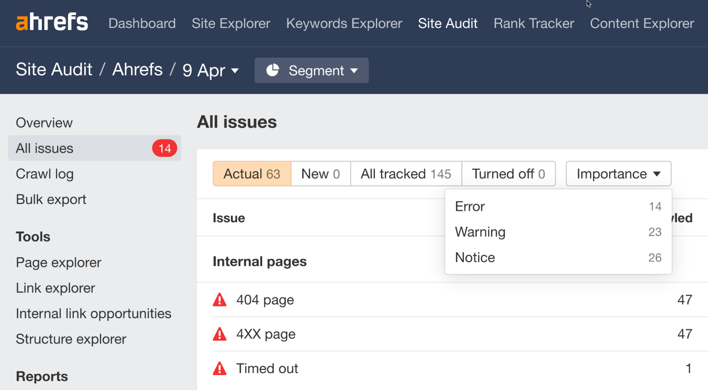The image size is (708, 390).
Task: Open the Crawl log page
Action: 45,174
